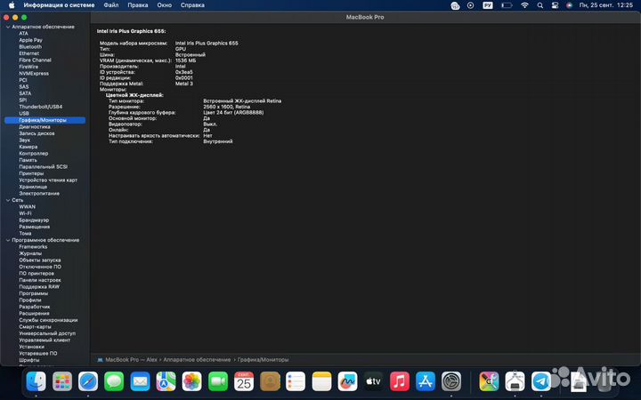Select Камера in the sidebar
641x400 pixels.
point(28,147)
